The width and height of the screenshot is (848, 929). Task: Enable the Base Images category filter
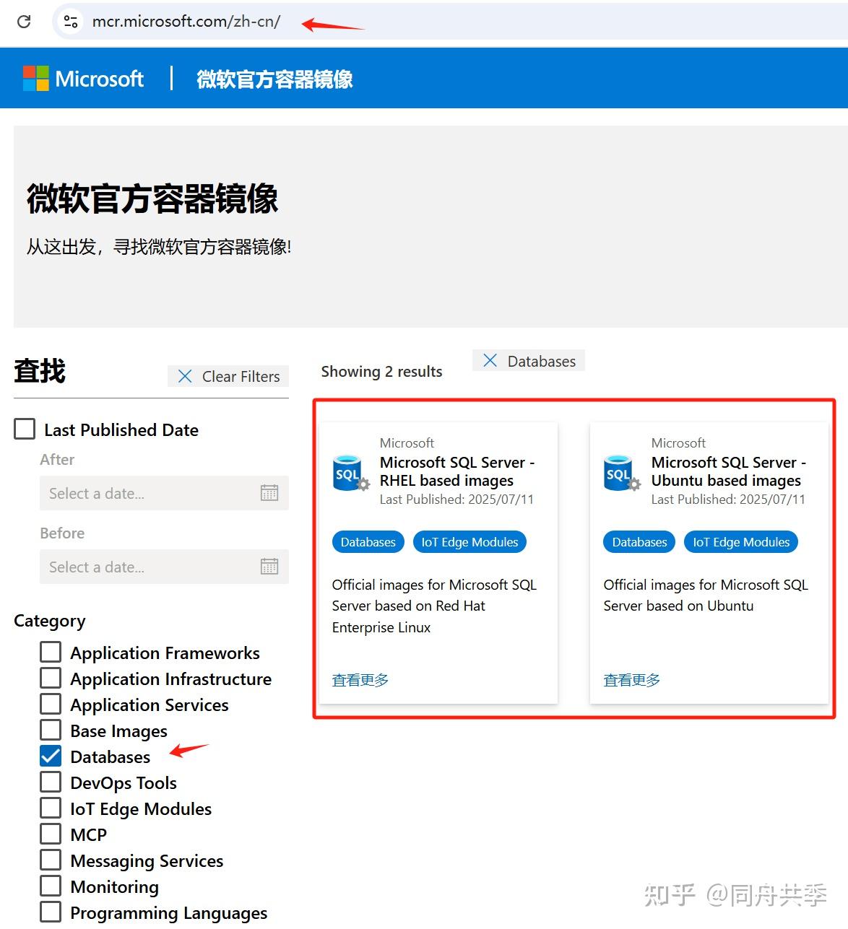point(50,730)
